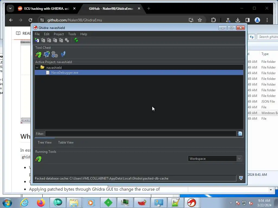The width and height of the screenshot is (278, 208).
Task: Open Firefox from taskbar
Action: [x=41, y=203]
